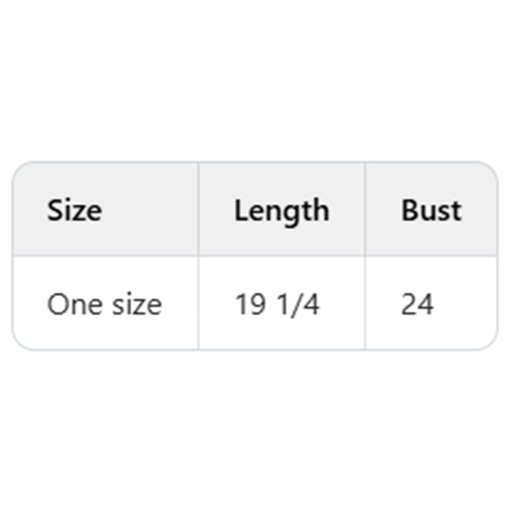
Task: Click the table's top border above "Length"
Action: coord(281,163)
